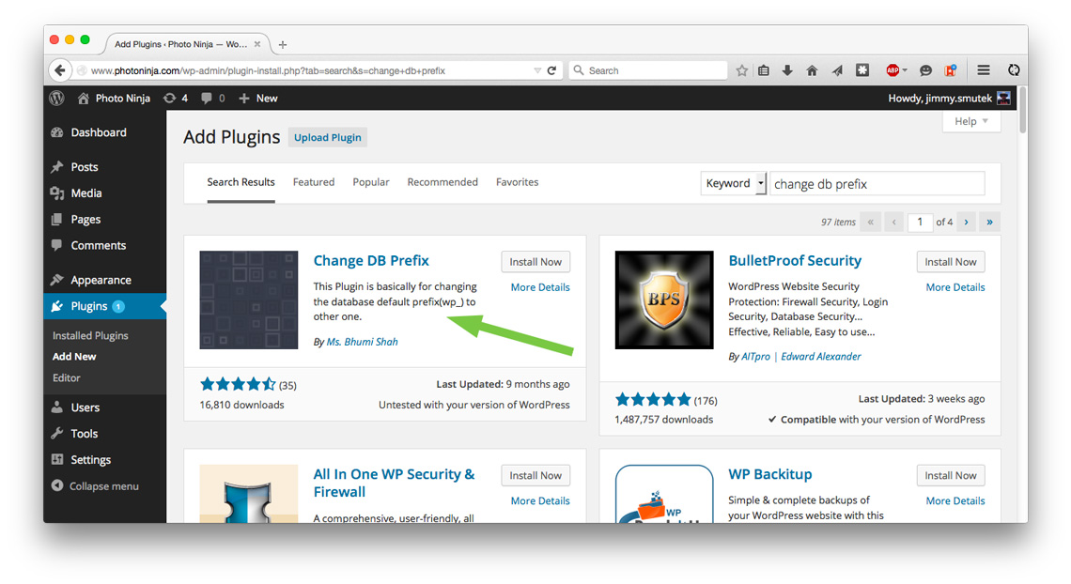1071x584 pixels.
Task: Click the browser back arrow button
Action: (x=60, y=70)
